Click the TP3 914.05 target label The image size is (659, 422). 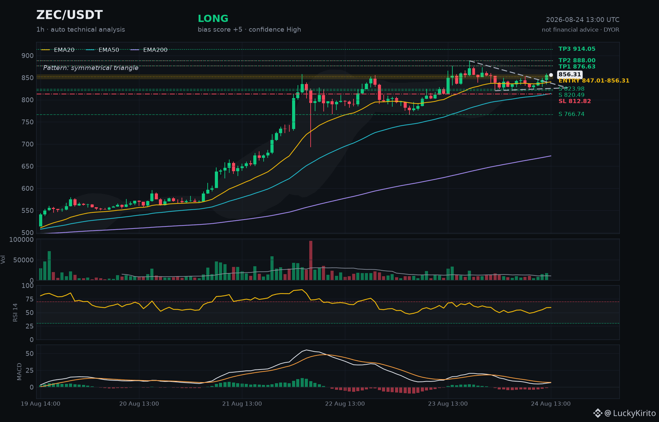pyautogui.click(x=577, y=49)
